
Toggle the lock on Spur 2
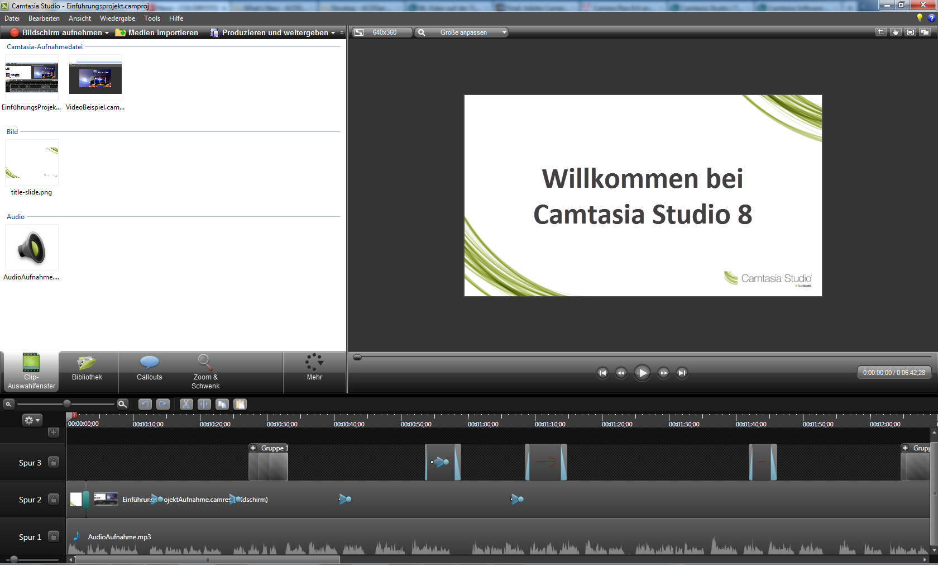pos(54,499)
